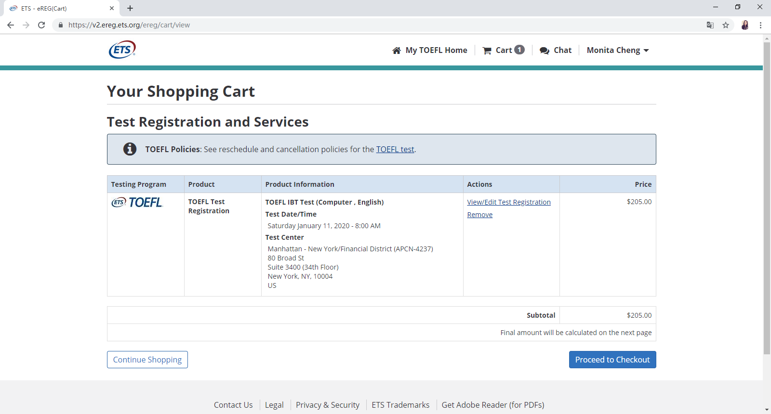
Task: Open the Legal footer link
Action: pyautogui.click(x=274, y=405)
